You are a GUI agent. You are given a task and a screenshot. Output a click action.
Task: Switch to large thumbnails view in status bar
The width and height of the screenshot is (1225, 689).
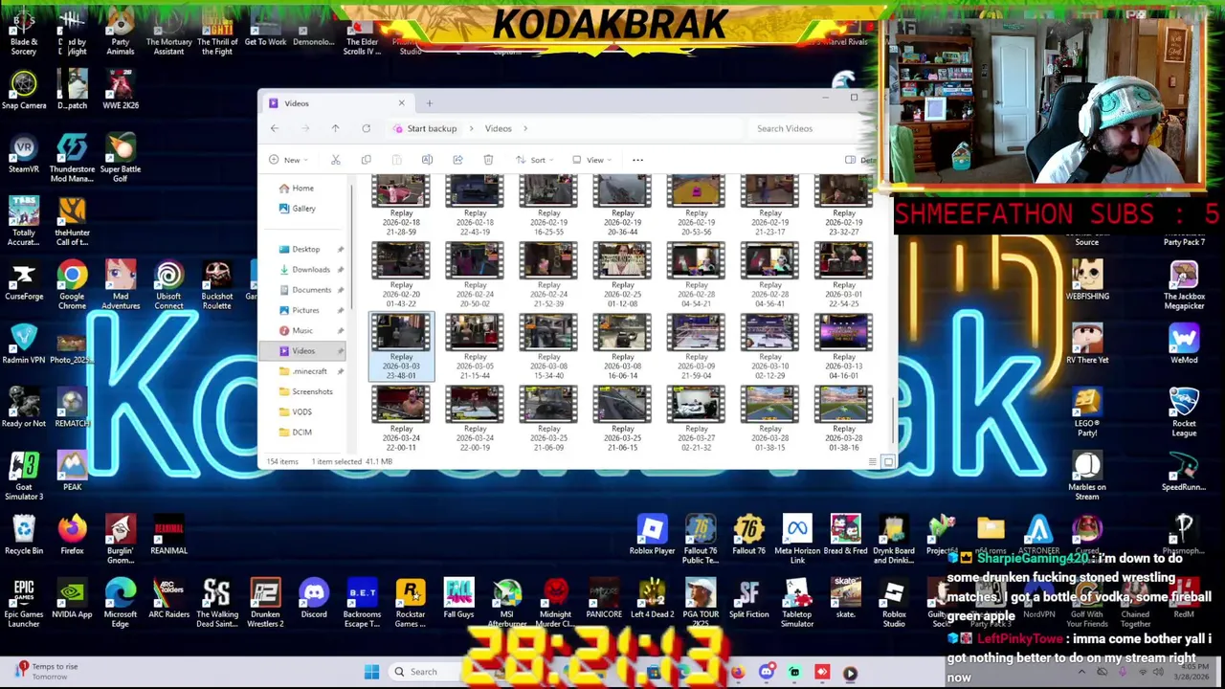(x=888, y=462)
